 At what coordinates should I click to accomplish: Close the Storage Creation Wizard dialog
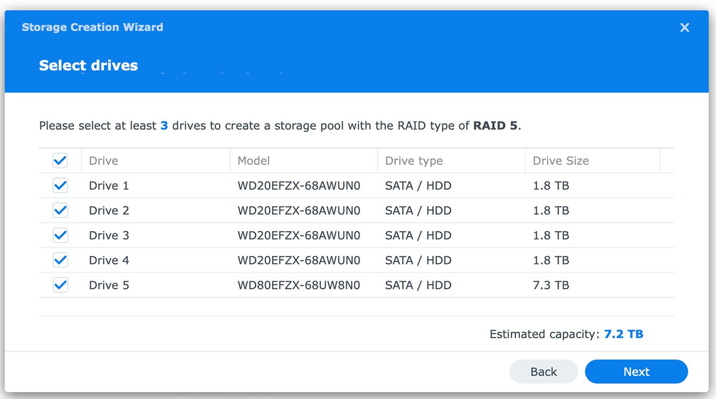click(684, 27)
